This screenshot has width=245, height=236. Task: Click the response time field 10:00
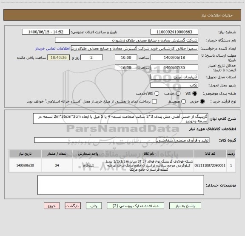pos(126,58)
